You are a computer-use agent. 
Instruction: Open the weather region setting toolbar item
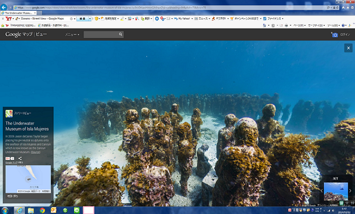click(110, 18)
